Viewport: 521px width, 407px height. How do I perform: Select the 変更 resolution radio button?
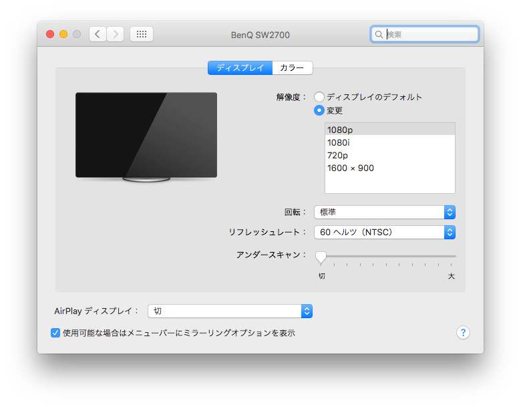319,110
